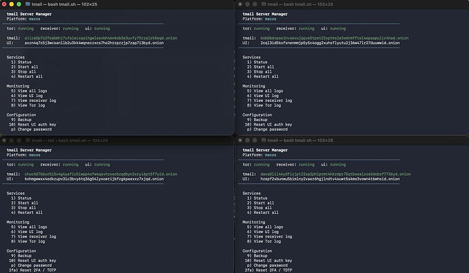Click '5) View all logs' in alice window

click(29, 90)
